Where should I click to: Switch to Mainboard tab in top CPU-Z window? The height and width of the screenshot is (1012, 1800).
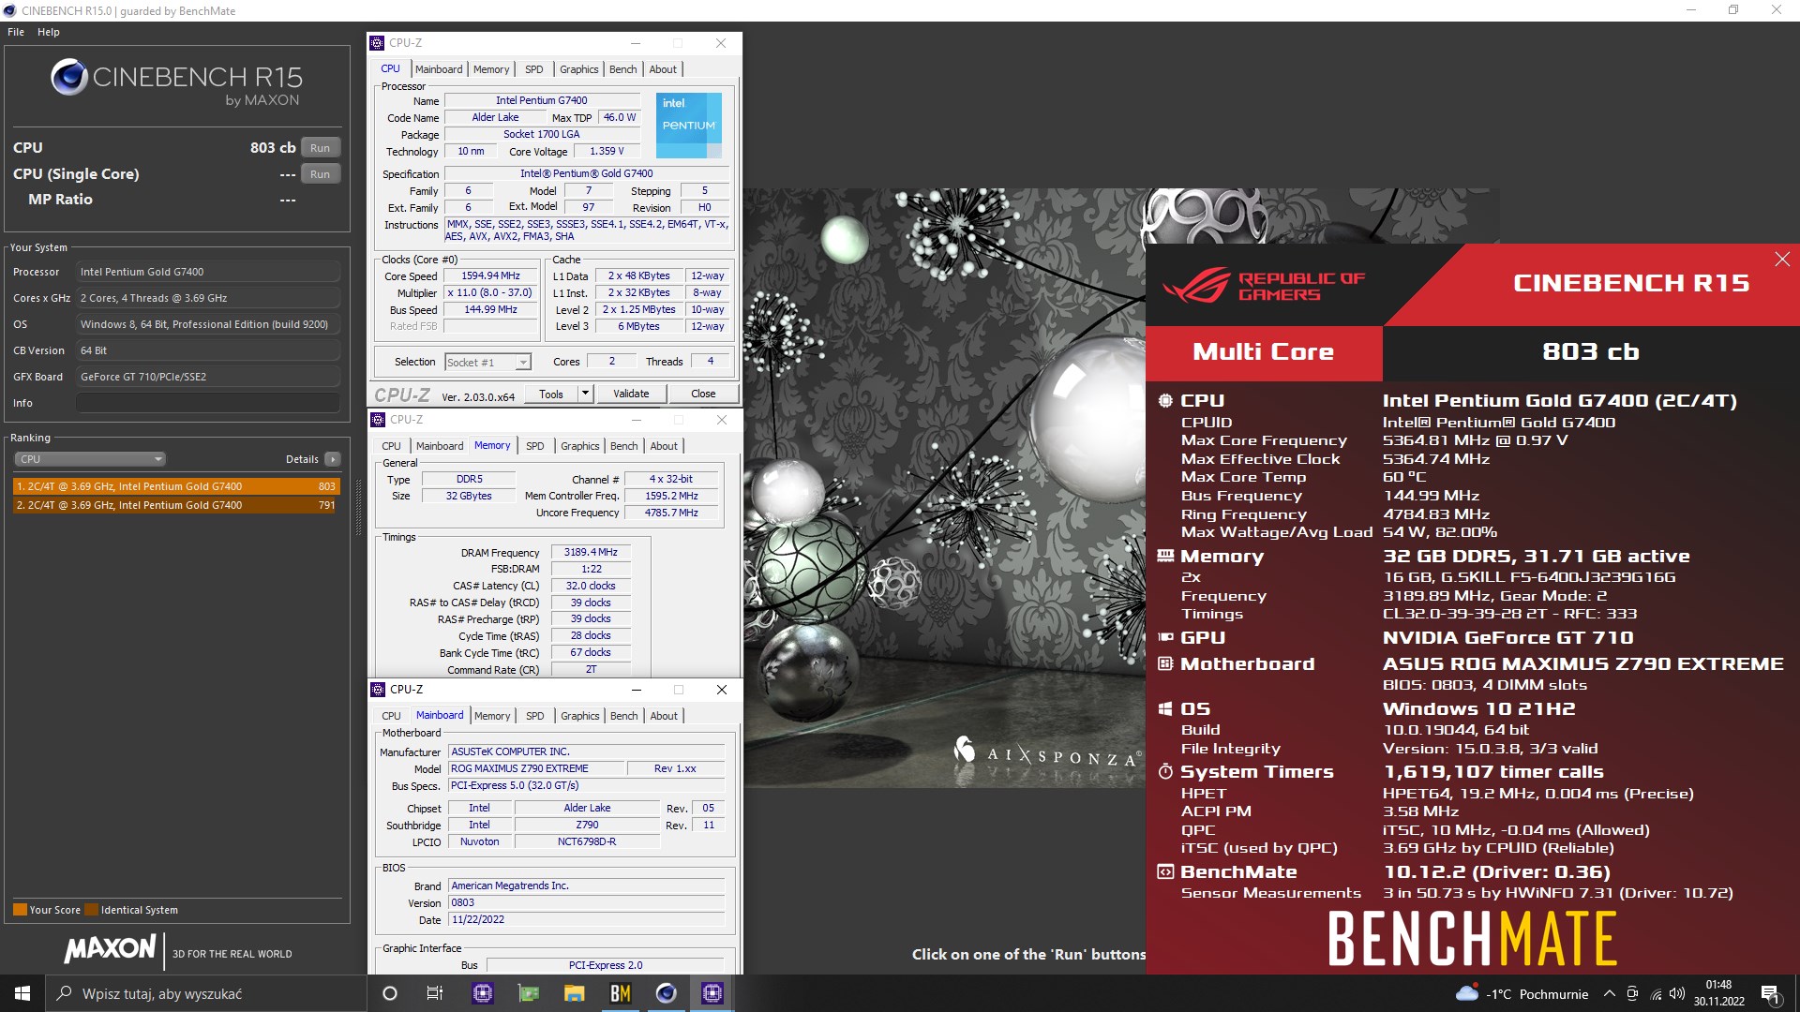tap(439, 69)
